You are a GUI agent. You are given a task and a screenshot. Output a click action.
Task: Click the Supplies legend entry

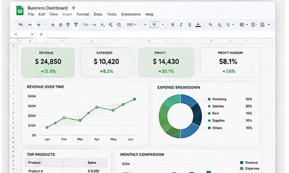pyautogui.click(x=216, y=120)
